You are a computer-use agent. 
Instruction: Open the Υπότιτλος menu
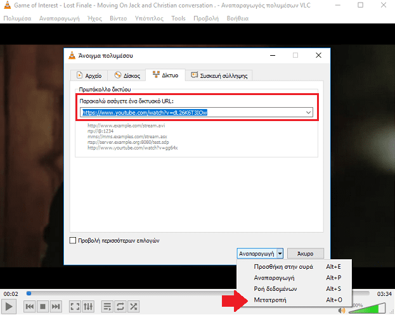click(x=149, y=18)
